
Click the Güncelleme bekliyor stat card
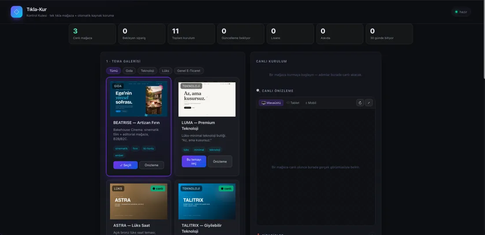point(241,34)
